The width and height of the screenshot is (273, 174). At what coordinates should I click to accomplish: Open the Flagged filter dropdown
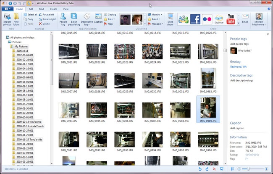(155, 24)
